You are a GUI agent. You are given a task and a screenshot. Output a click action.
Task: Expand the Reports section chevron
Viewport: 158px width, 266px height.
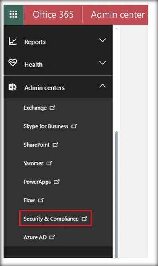[103, 40]
